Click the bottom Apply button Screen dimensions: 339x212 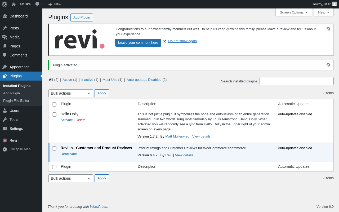pos(102,178)
